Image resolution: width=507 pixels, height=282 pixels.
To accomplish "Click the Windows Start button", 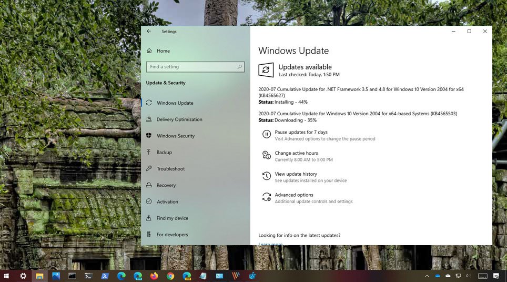I will pyautogui.click(x=7, y=276).
